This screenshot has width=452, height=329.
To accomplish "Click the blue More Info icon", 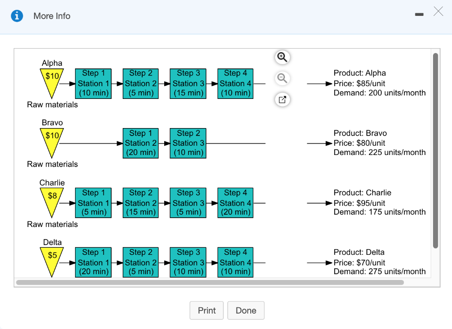I will coord(17,16).
